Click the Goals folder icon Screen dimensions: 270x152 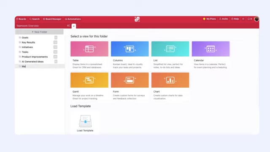point(20,38)
